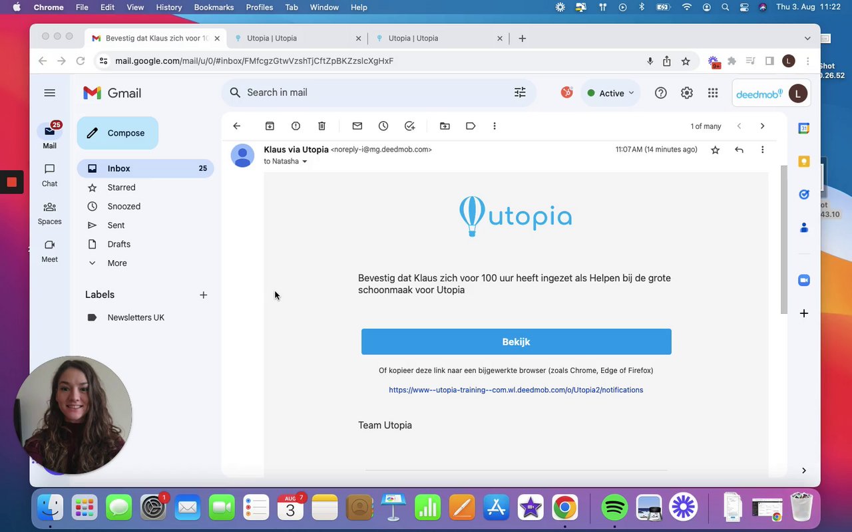Share this page icon in address bar
This screenshot has width=852, height=532.
666,61
